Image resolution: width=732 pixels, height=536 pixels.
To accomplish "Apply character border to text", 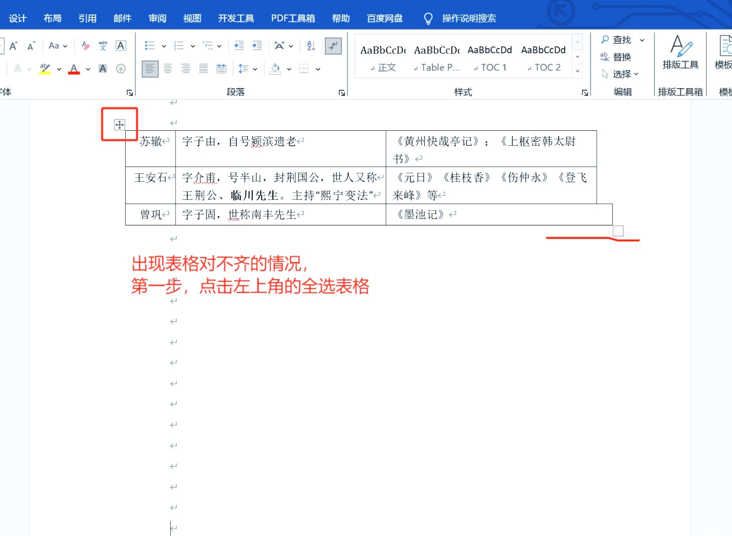I will tap(121, 46).
